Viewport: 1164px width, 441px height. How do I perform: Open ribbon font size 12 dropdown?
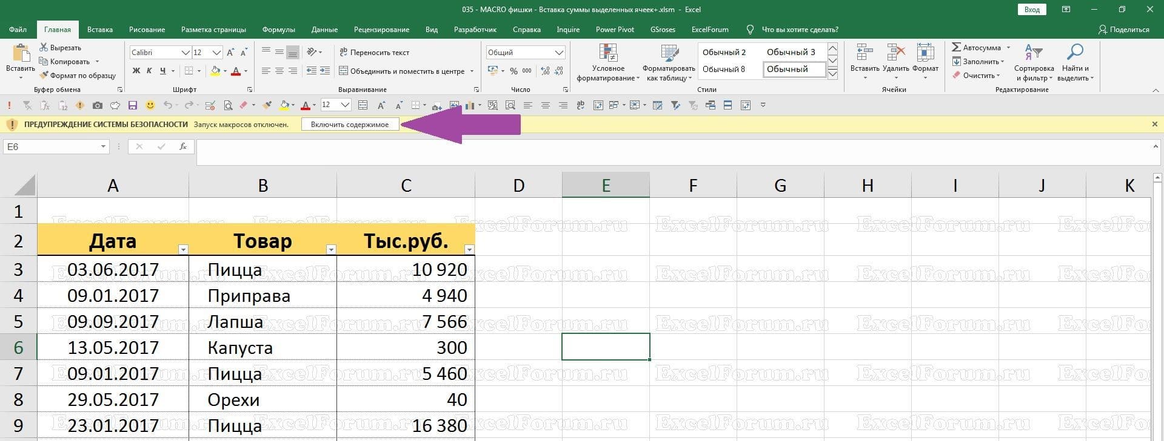(216, 53)
